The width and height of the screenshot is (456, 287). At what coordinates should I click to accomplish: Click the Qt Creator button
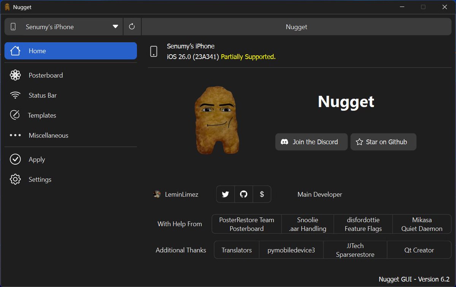419,250
